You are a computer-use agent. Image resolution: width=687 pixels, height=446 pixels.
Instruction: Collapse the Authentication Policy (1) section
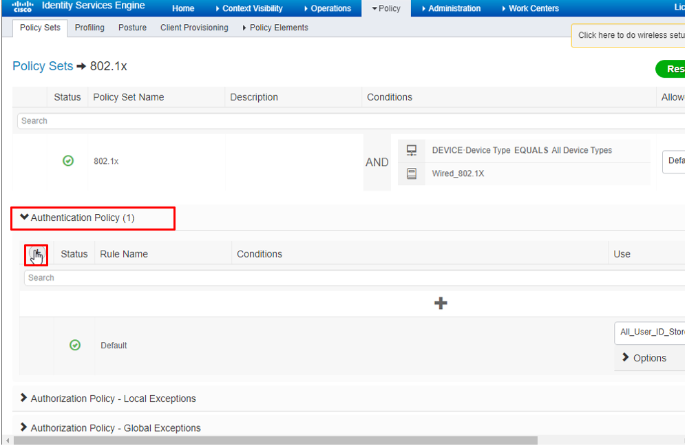(x=24, y=217)
